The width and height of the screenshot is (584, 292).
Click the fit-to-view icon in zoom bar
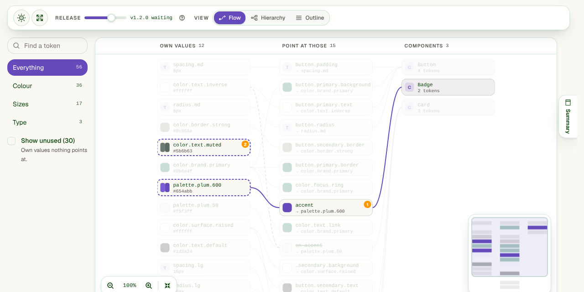coord(167,286)
